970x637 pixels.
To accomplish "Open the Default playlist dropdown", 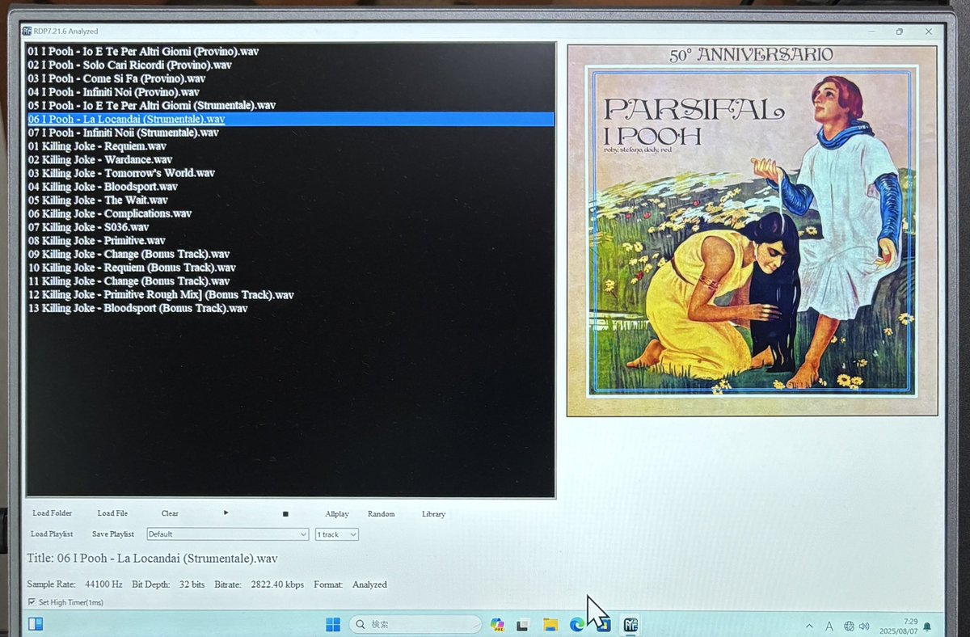I will (x=227, y=534).
